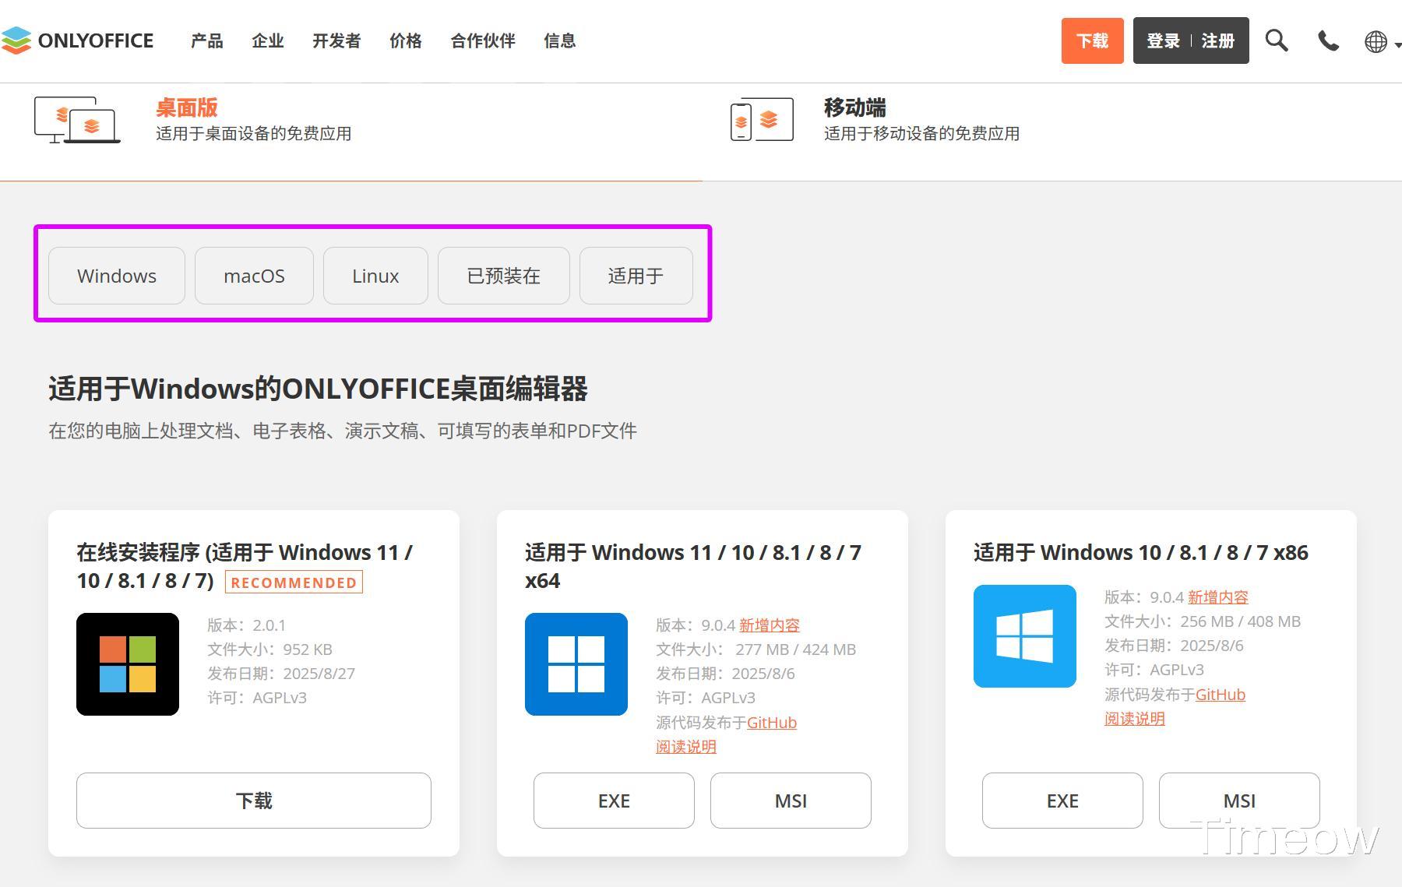The width and height of the screenshot is (1402, 887).
Task: Select the 适用于 platform tab
Action: pos(636,276)
